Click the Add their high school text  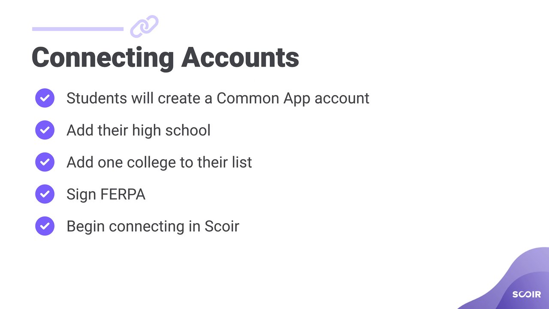[x=139, y=130]
